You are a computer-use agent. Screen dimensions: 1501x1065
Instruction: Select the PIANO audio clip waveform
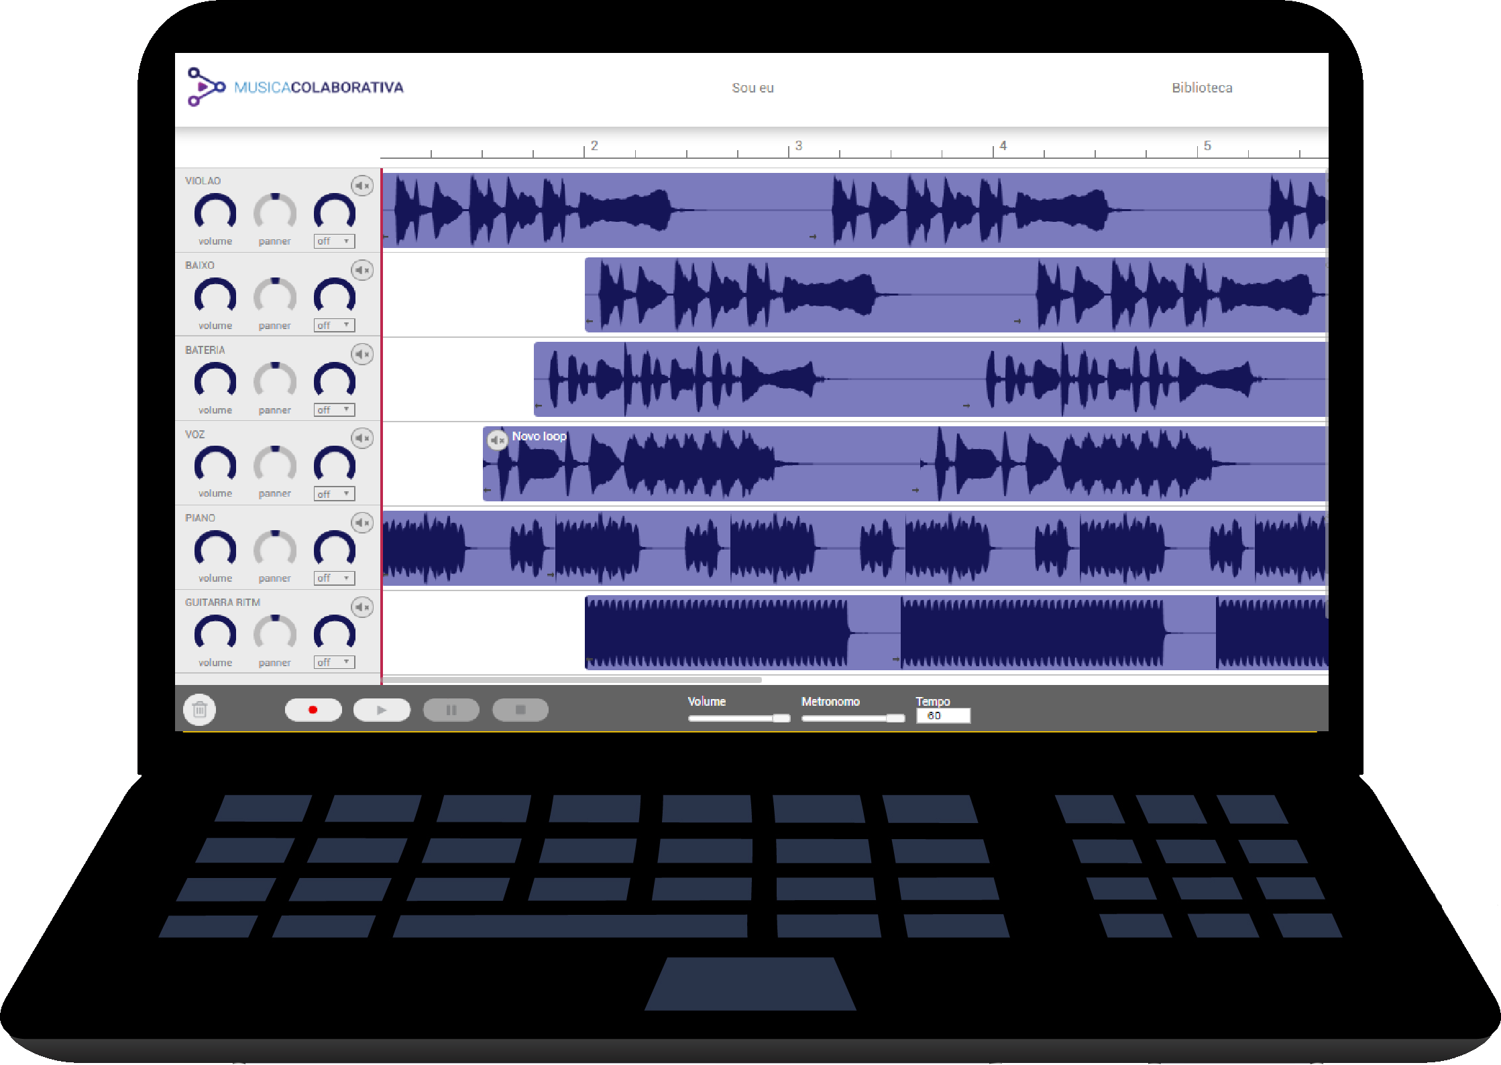click(x=854, y=548)
